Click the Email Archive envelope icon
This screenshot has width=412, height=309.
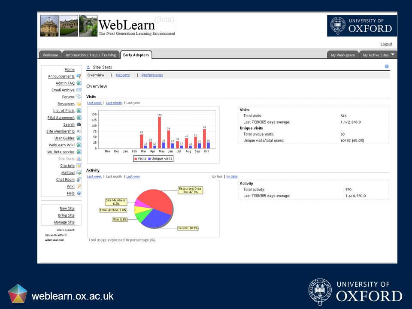79,90
